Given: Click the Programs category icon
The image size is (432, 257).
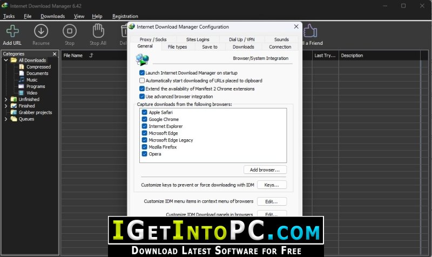Looking at the screenshot, I should pyautogui.click(x=22, y=86).
